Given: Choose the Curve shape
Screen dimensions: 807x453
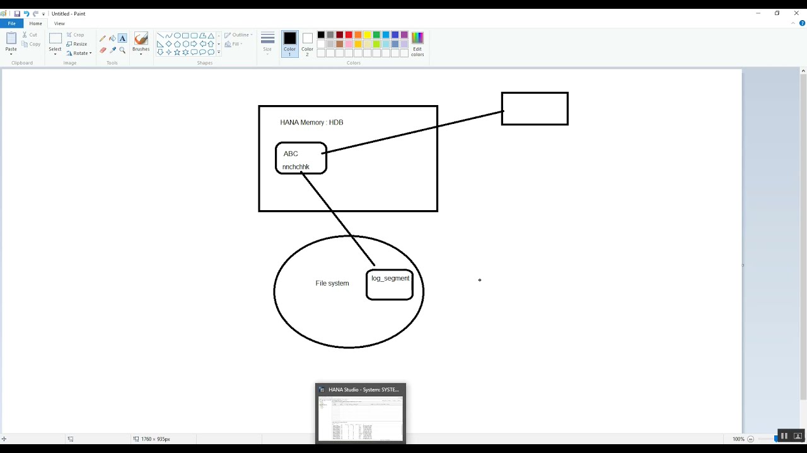Looking at the screenshot, I should point(168,36).
